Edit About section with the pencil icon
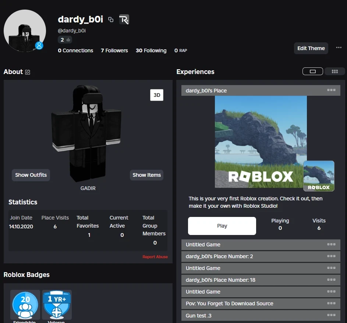This screenshot has width=347, height=323. click(x=28, y=72)
